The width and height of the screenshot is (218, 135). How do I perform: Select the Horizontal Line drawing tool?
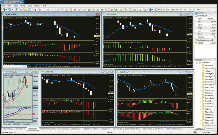click(48, 10)
